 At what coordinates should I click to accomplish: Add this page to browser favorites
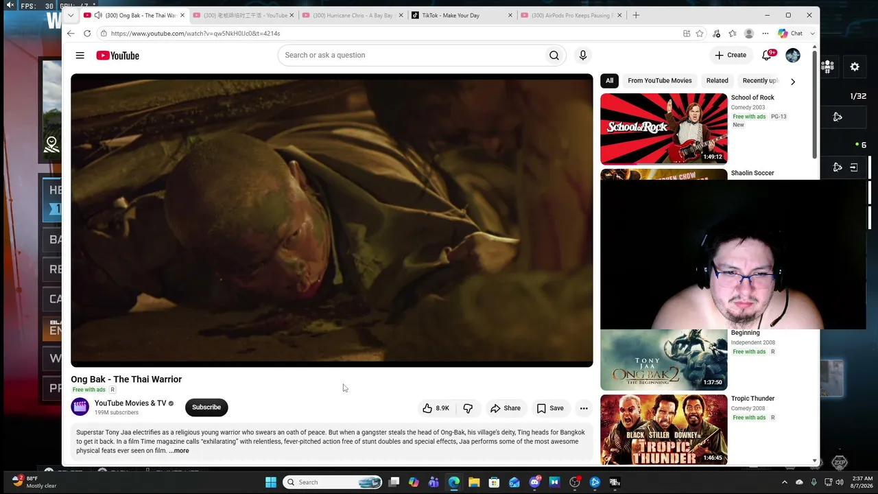point(700,34)
